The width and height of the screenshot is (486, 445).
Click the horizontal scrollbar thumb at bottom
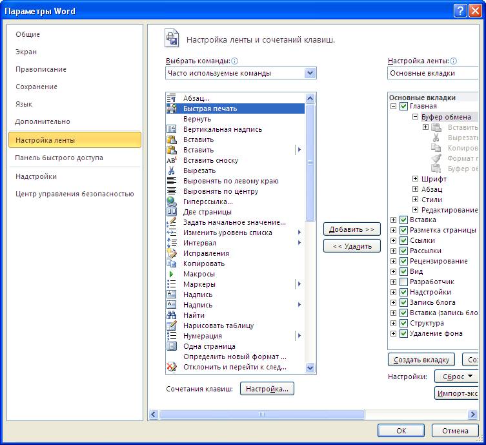click(x=262, y=414)
